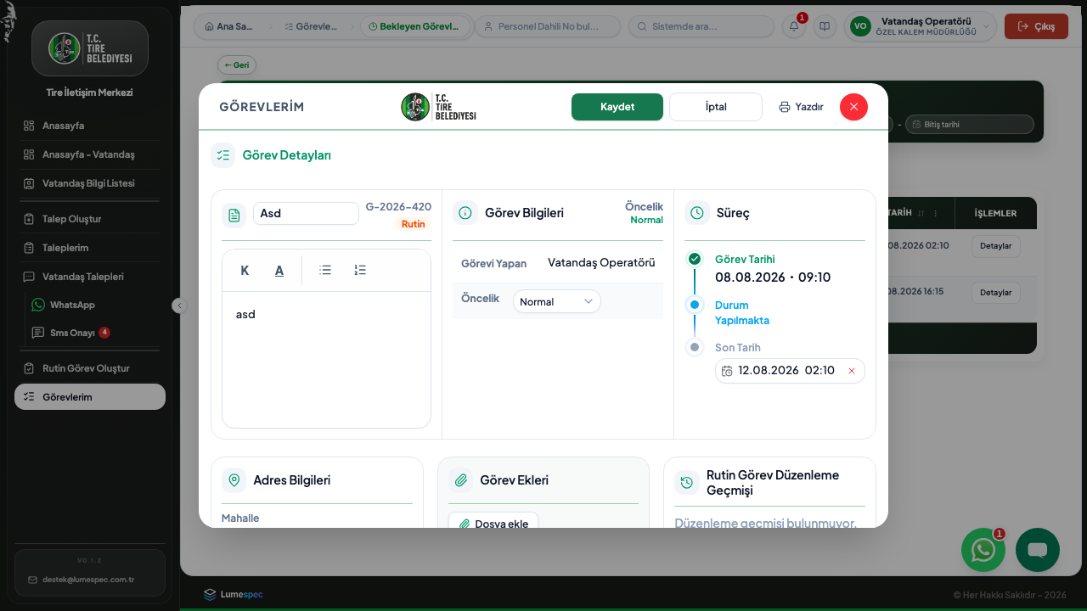Click the Sistemde ara search box

click(x=701, y=26)
